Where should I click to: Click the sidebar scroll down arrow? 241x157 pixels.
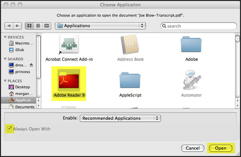pos(38,106)
